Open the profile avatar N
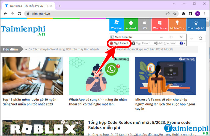The width and height of the screenshot is (210, 136). click(198, 14)
